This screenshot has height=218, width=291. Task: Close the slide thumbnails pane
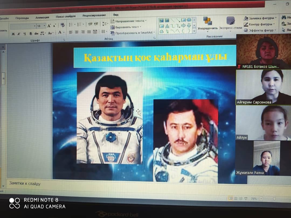pyautogui.click(x=3, y=47)
